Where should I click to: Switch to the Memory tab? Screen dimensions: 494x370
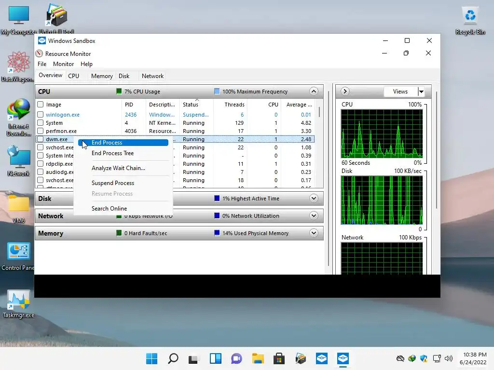click(x=102, y=76)
